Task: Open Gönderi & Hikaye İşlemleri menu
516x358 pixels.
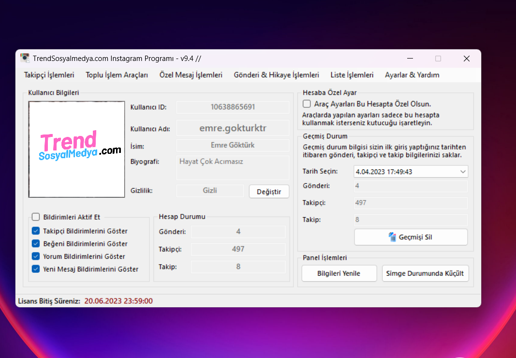Action: coord(277,75)
